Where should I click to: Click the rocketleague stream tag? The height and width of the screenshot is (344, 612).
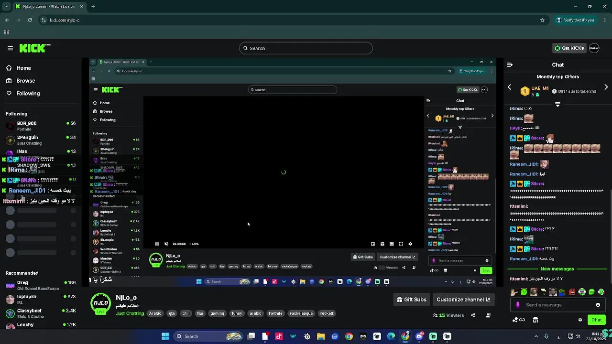(x=301, y=313)
